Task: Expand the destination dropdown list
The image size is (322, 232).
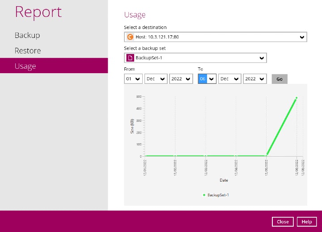Action: click(302, 37)
